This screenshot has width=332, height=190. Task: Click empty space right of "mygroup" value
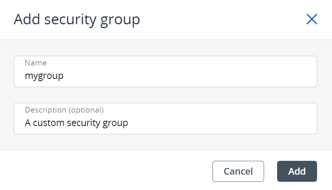[187, 76]
